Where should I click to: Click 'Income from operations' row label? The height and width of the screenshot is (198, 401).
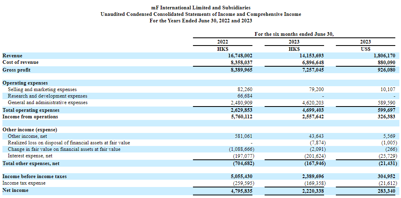pos(30,117)
